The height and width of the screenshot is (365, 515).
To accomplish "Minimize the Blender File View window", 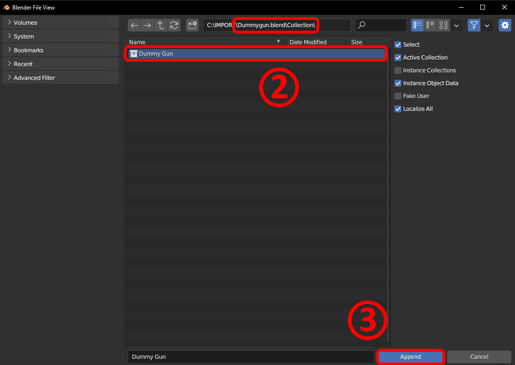I will point(461,7).
